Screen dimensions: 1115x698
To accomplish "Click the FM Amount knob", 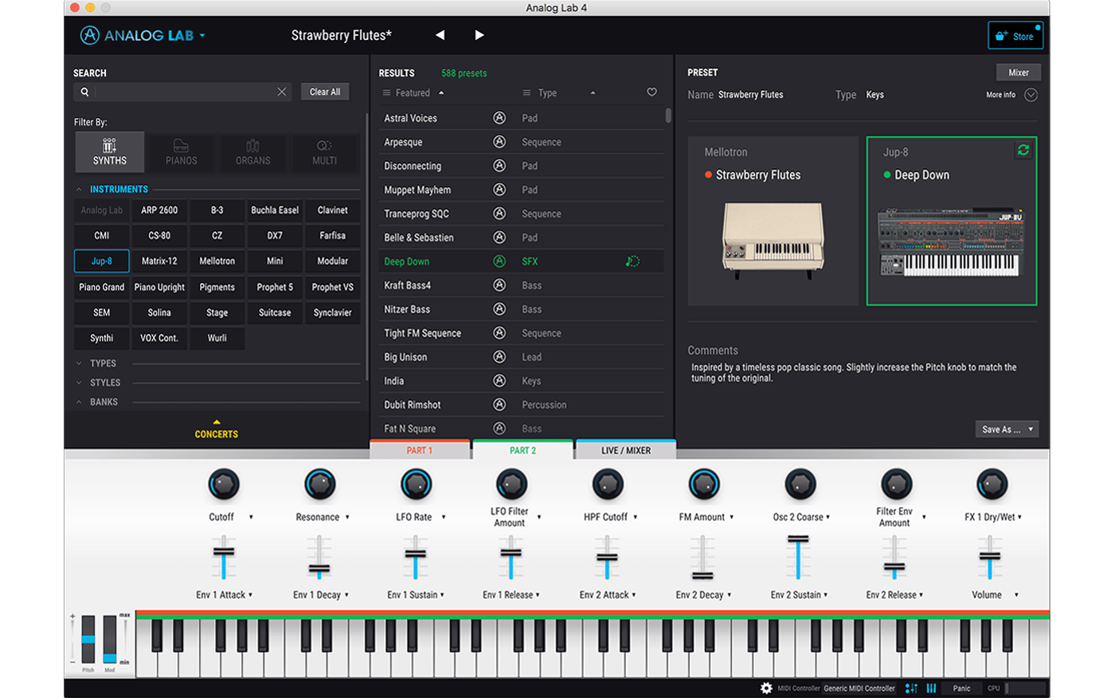I will 704,484.
